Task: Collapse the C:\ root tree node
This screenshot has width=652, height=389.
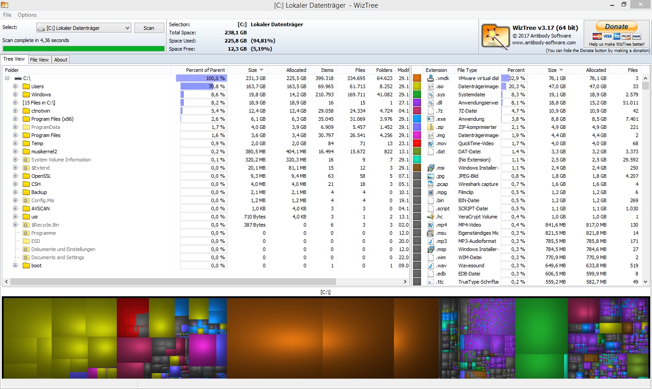Action: [x=7, y=78]
